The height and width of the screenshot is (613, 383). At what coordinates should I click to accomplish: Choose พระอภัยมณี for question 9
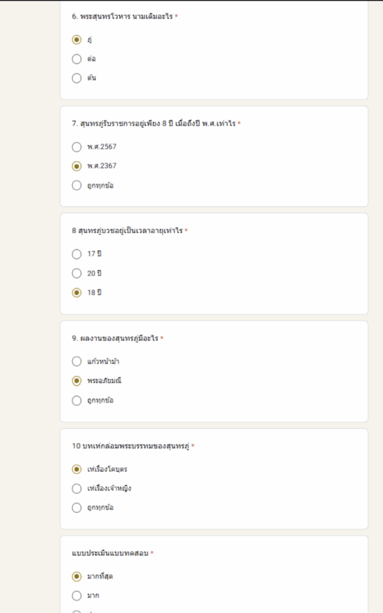pyautogui.click(x=77, y=381)
